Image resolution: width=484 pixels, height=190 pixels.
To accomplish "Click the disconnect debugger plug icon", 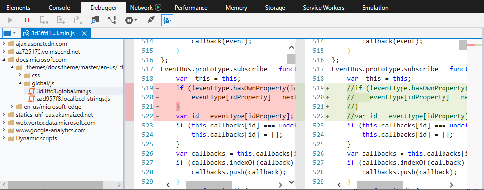I will click(x=150, y=20).
